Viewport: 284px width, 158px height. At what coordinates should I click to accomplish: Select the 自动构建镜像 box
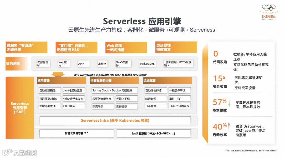[x=50, y=90]
